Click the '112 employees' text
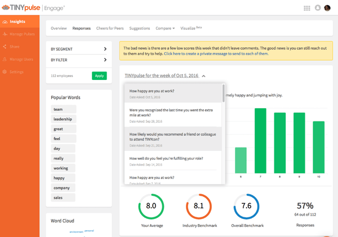Image resolution: width=338 pixels, height=237 pixels. (x=62, y=76)
